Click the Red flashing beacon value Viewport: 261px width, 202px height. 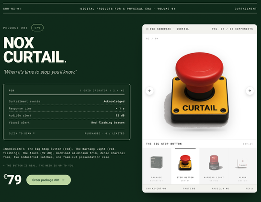108,123
